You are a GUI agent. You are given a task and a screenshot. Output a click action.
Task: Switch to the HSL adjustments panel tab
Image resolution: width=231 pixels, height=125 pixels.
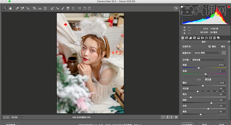195,38
